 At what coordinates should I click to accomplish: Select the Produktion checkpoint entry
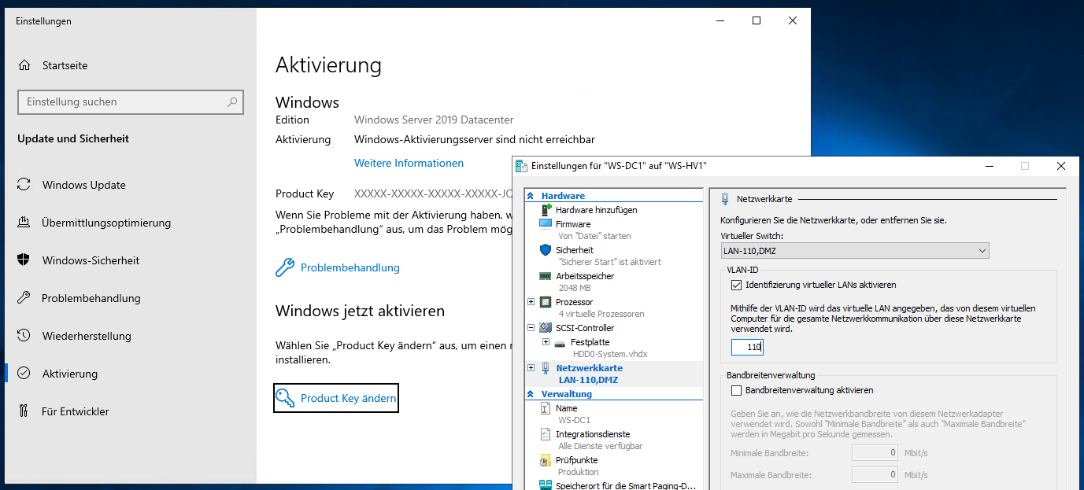point(579,472)
